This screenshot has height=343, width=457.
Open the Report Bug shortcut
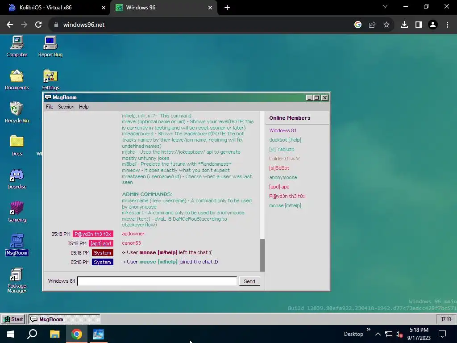pyautogui.click(x=50, y=46)
